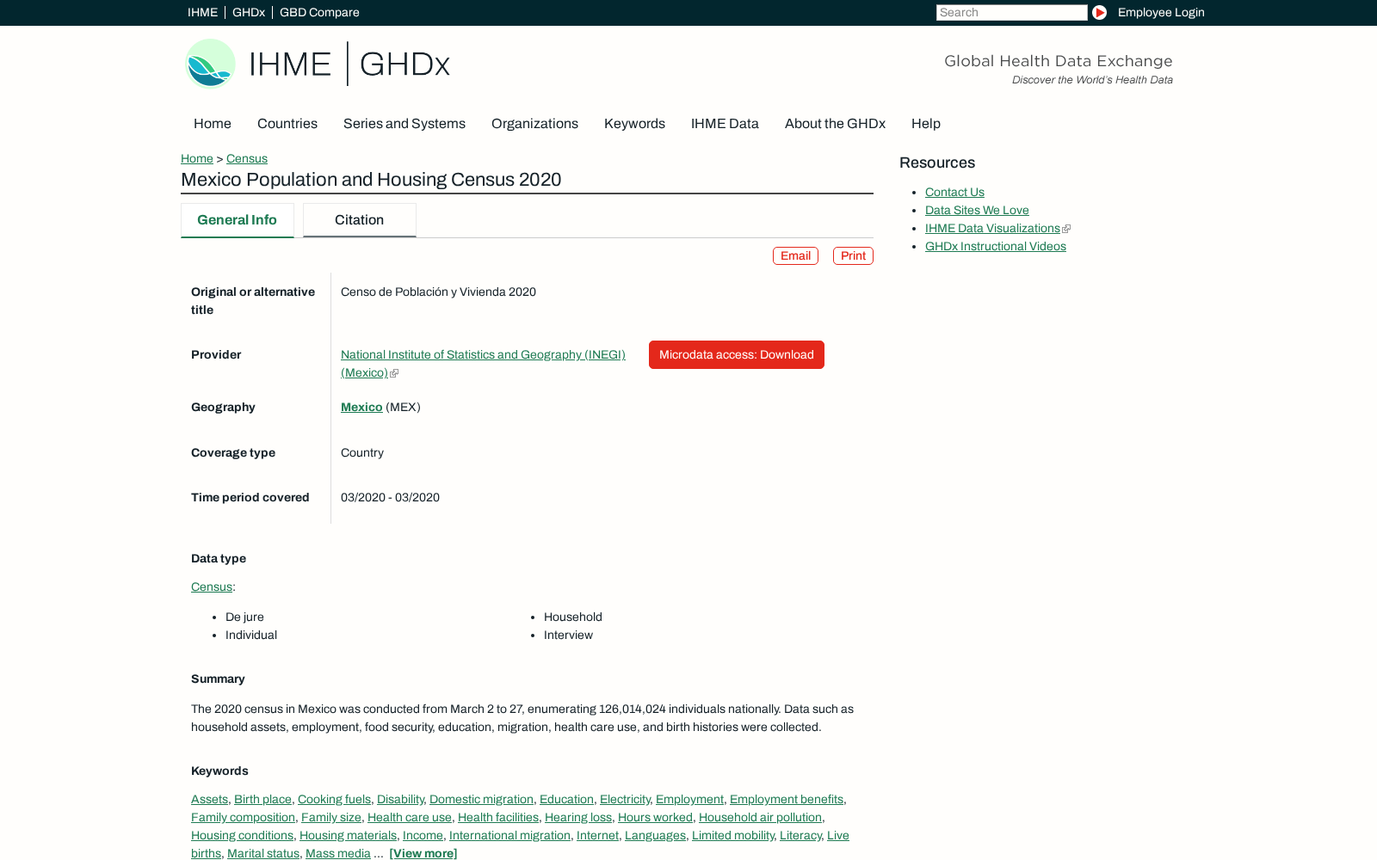Open Census data type link
The height and width of the screenshot is (860, 1377).
click(212, 587)
